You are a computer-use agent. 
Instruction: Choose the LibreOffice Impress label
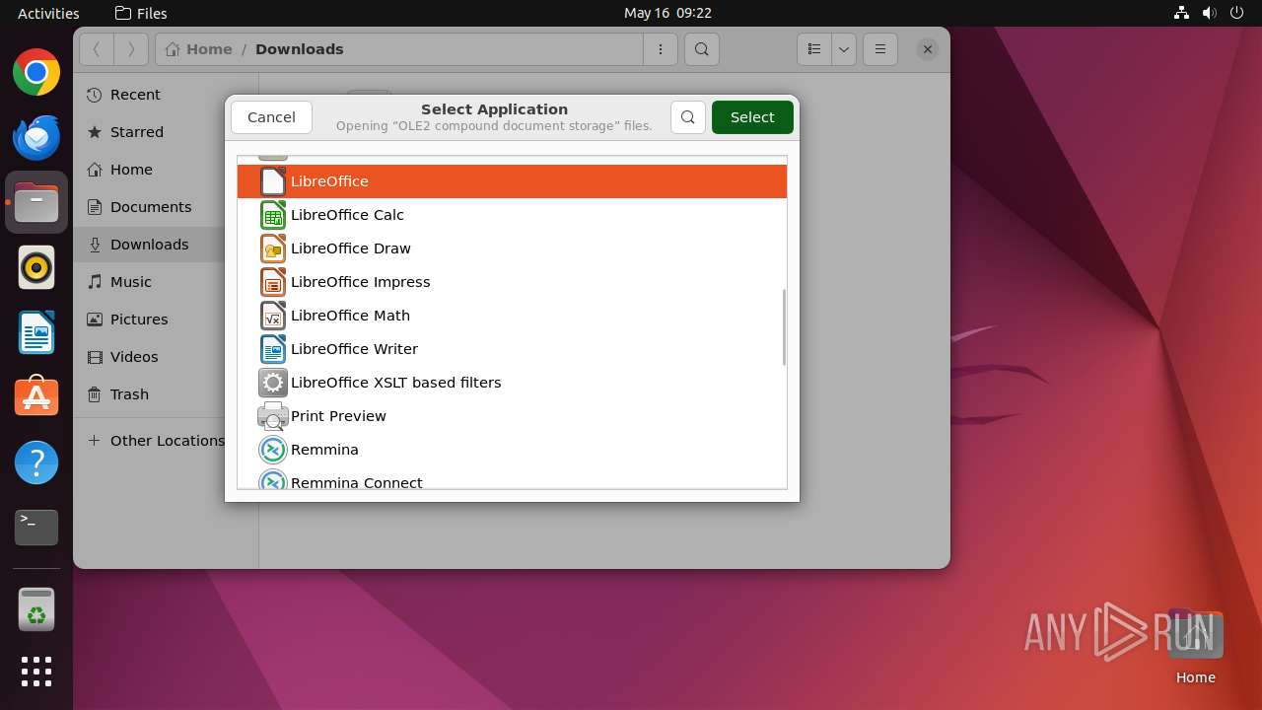click(361, 282)
